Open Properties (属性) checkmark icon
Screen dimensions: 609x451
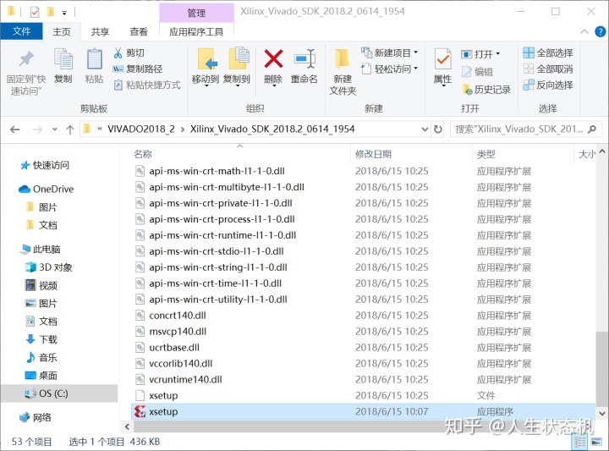pos(442,59)
